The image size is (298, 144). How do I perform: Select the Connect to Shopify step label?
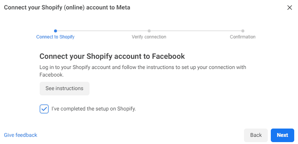pyautogui.click(x=55, y=37)
